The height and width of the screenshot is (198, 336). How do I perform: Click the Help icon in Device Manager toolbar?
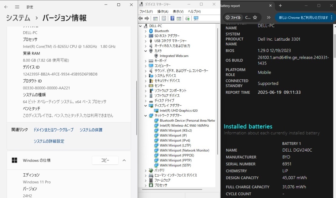(x=173, y=18)
